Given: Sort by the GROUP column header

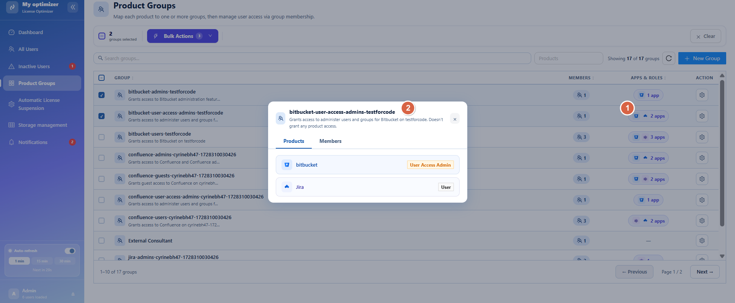Looking at the screenshot, I should pyautogui.click(x=124, y=78).
